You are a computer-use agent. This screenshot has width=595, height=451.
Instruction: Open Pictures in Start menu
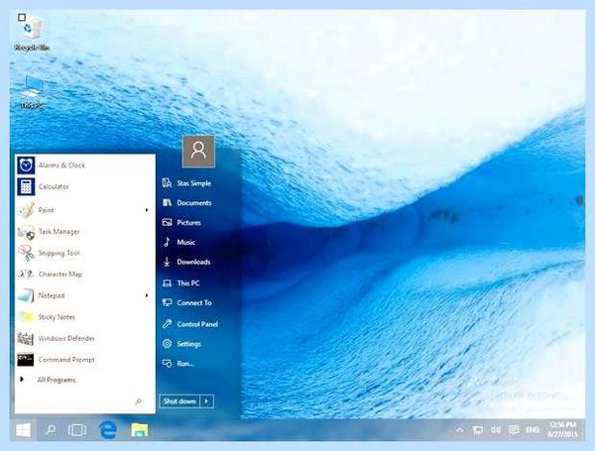(x=181, y=223)
